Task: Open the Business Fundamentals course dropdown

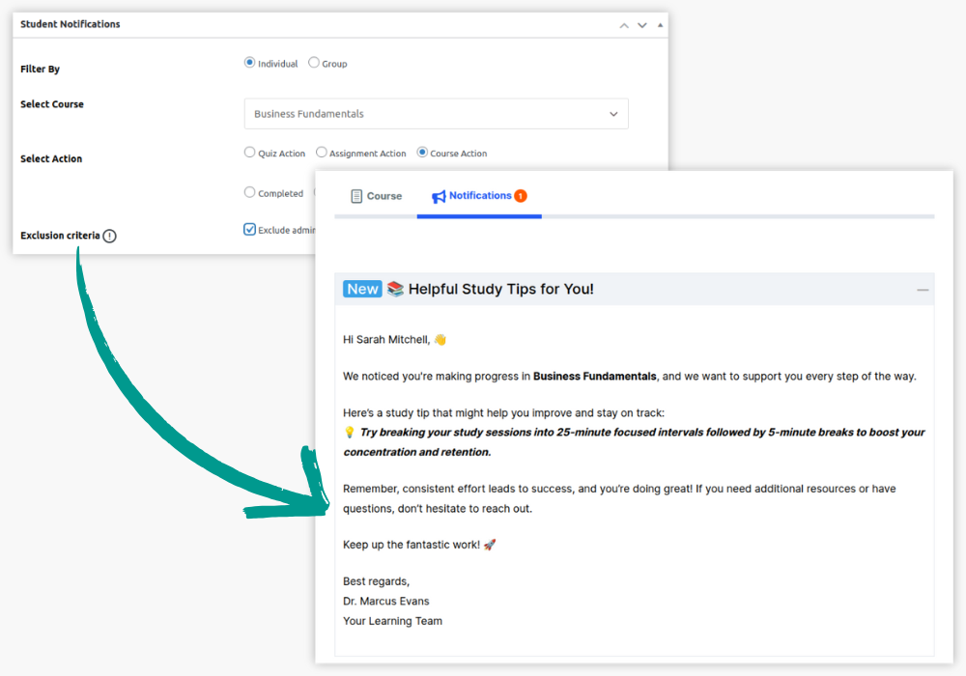Action: [x=436, y=114]
